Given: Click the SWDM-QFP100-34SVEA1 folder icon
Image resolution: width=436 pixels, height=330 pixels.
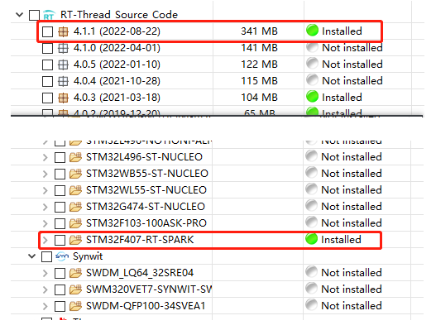Looking at the screenshot, I should click(75, 306).
